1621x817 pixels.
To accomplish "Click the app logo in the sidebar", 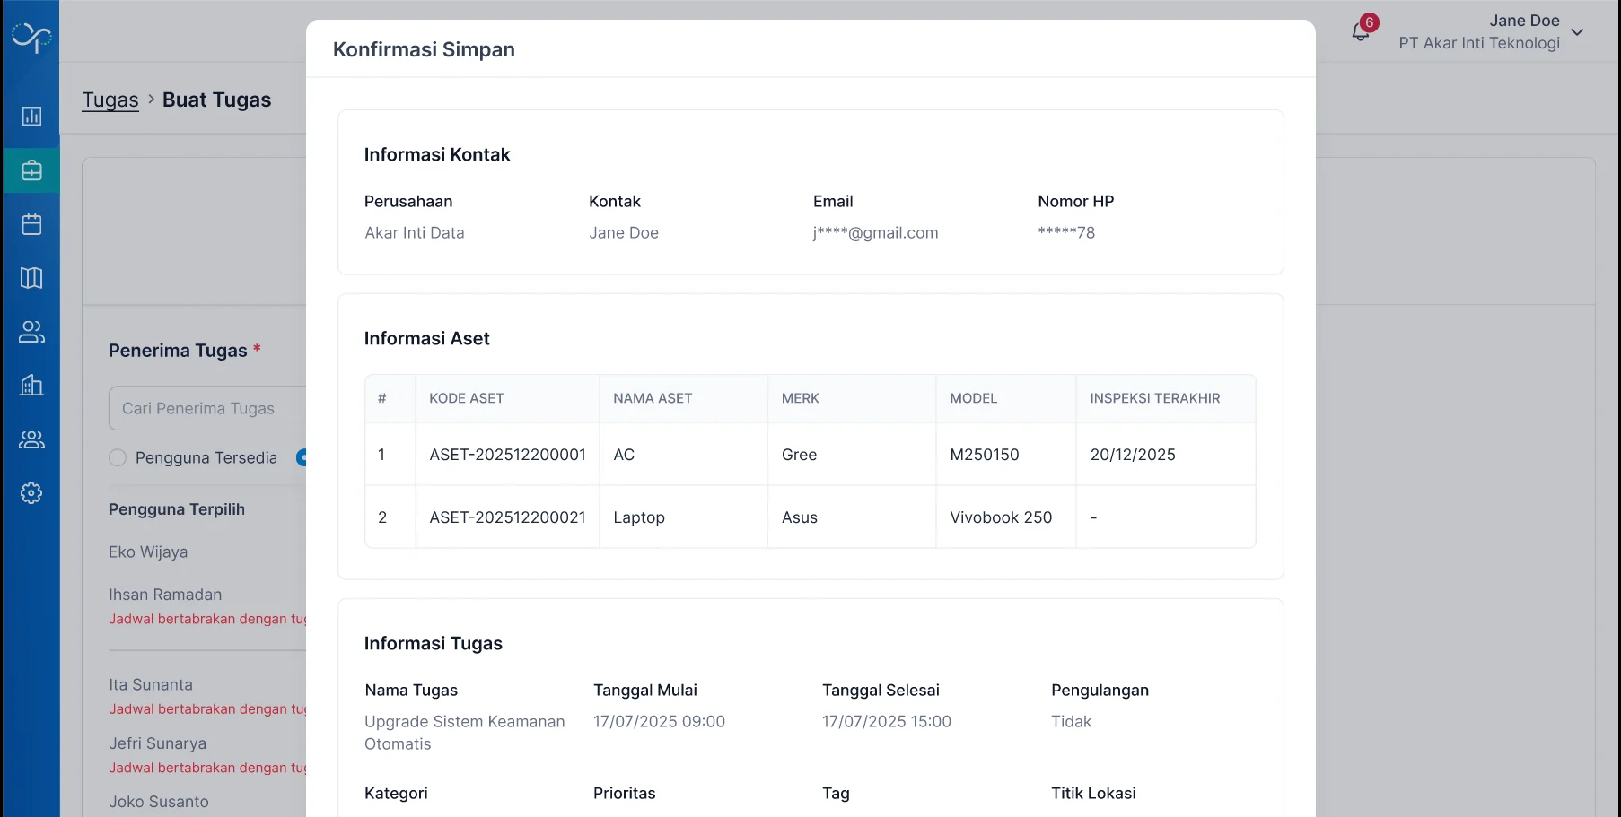I will [x=31, y=38].
